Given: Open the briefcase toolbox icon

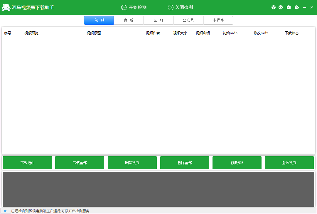Looking at the screenshot, I should (289, 7).
